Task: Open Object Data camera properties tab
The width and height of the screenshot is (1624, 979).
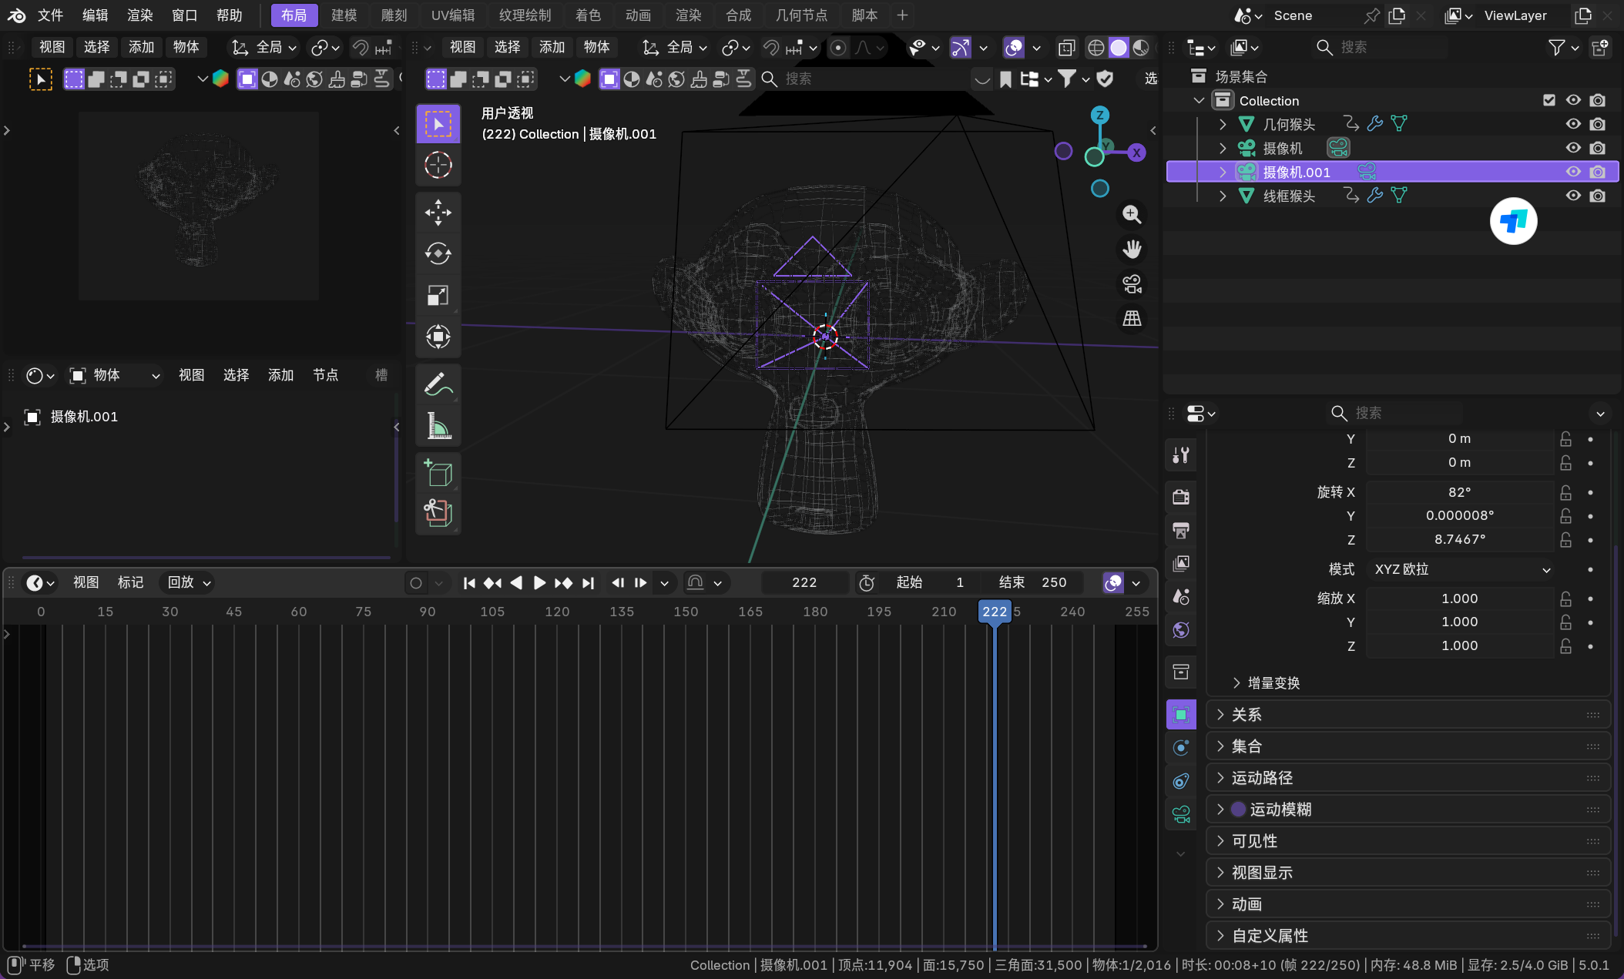Action: tap(1180, 813)
